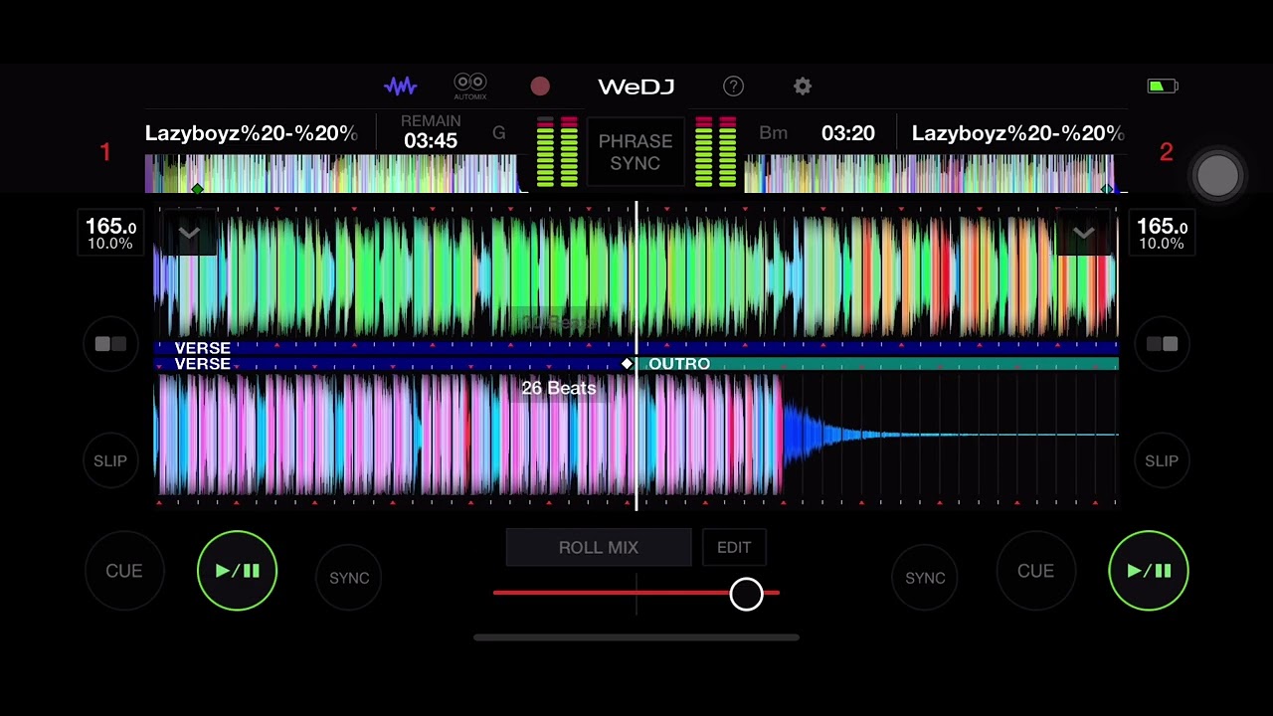Enable SYNC on deck 1
Screen dimensions: 1273x716
[349, 578]
